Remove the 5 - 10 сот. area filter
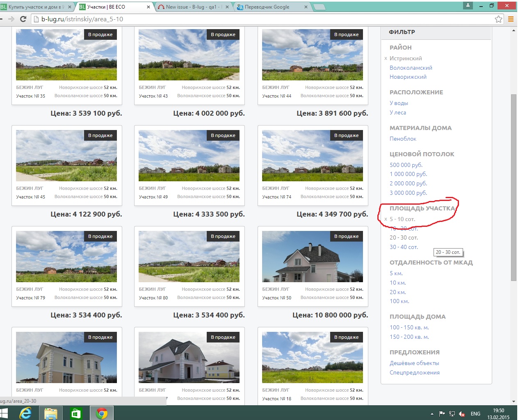525x420 pixels. pyautogui.click(x=386, y=219)
